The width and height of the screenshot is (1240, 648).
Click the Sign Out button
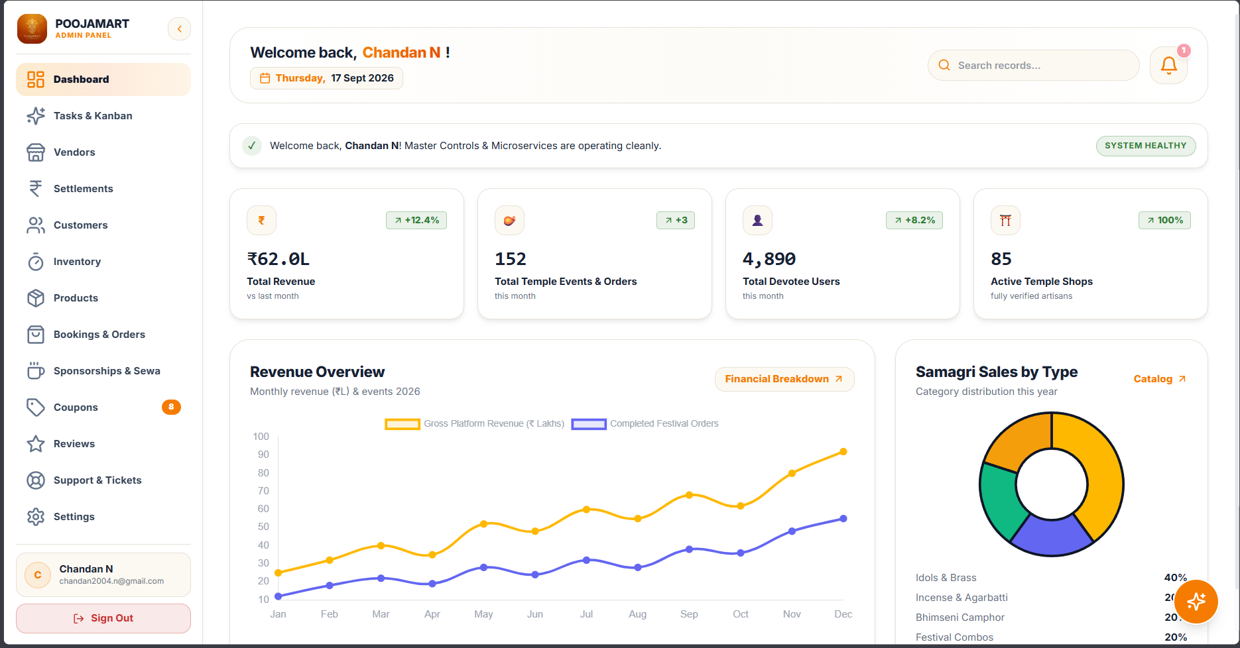[x=103, y=618]
